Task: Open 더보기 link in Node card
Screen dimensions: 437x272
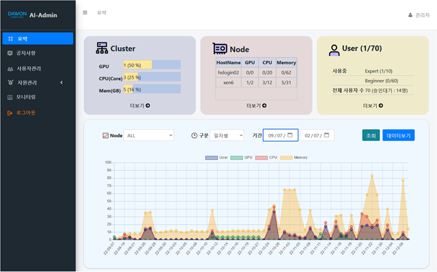Action: (x=257, y=105)
